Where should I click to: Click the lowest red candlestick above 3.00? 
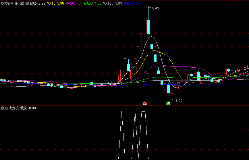[172, 92]
